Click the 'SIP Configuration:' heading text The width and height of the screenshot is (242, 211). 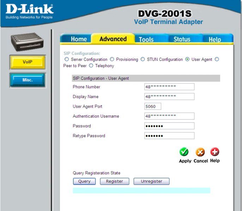coord(82,53)
